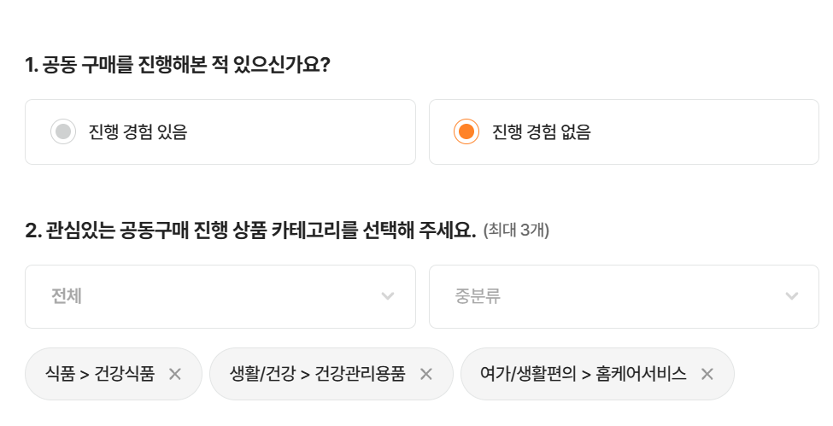Click the '중분류' placeholder text

[478, 296]
